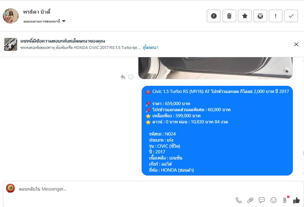Delete conversation using trash icon
This screenshot has width=304, height=207.
coord(229,16)
